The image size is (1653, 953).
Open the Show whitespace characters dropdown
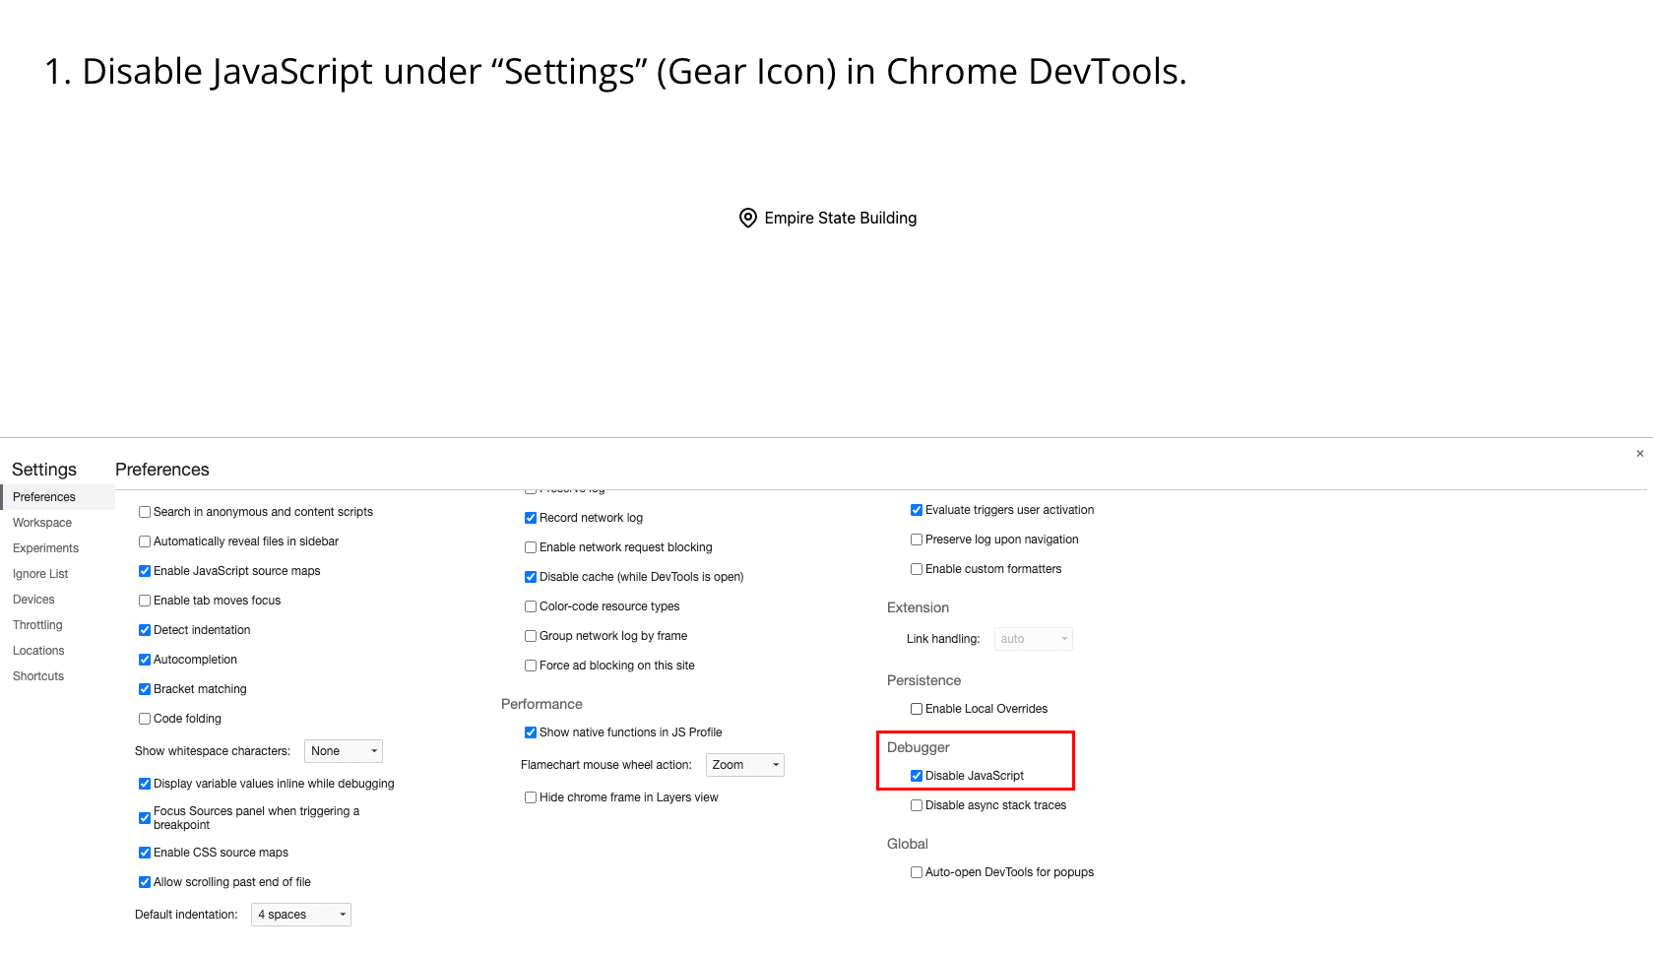tap(344, 751)
